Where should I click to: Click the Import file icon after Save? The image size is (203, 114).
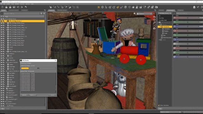click(18, 7)
